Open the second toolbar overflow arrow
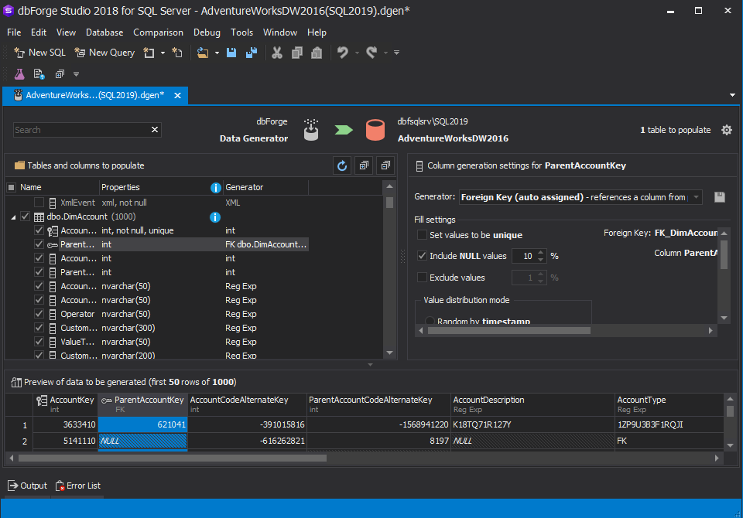Image resolution: width=743 pixels, height=518 pixels. click(77, 74)
